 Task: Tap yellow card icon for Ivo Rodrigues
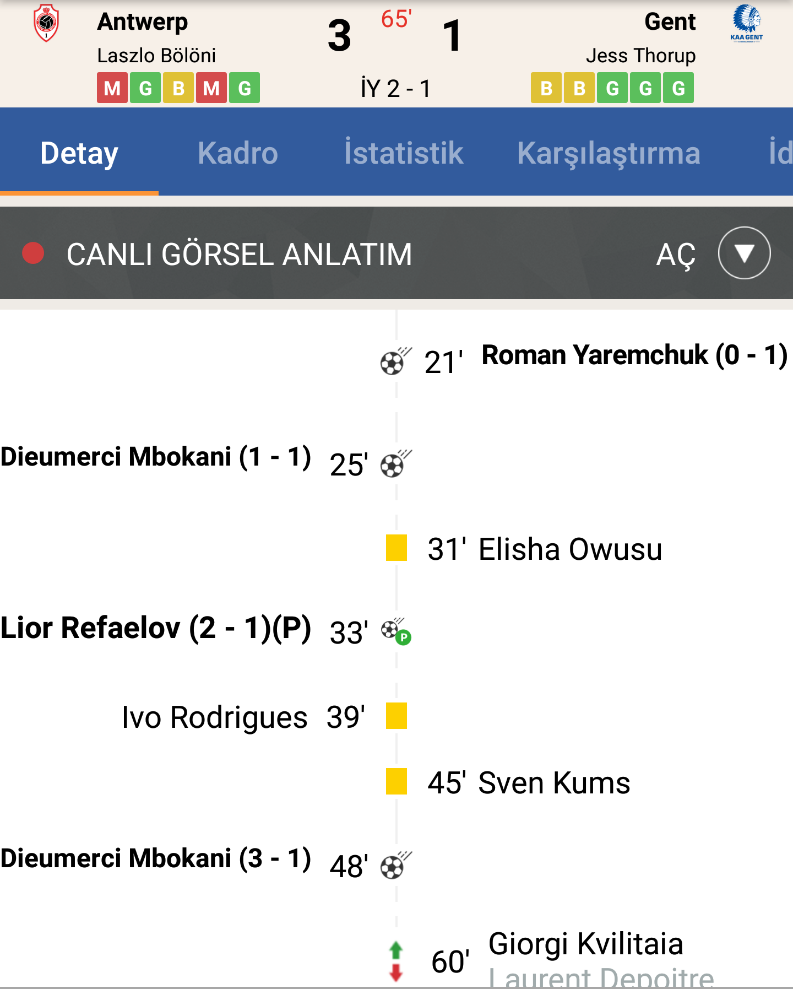397,716
